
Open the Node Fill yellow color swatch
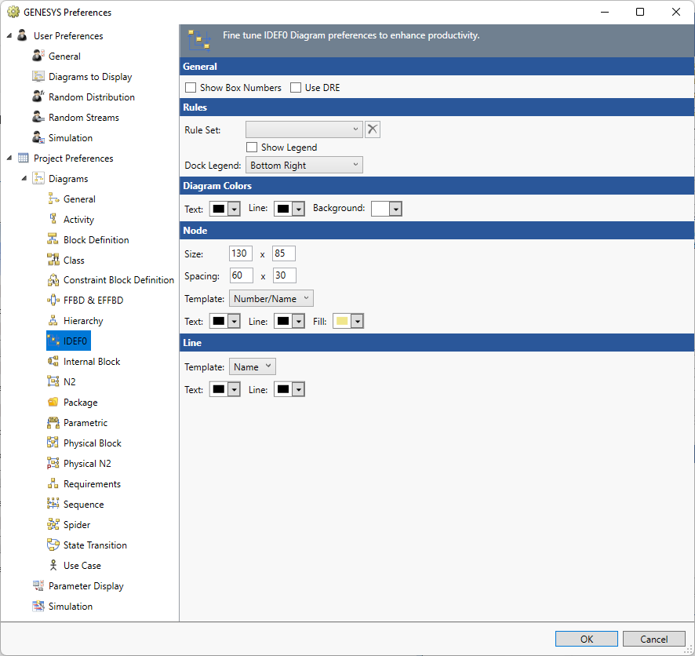click(x=348, y=321)
